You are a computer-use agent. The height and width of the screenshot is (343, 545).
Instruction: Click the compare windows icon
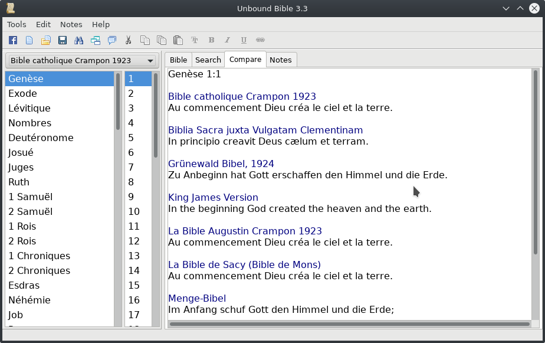(95, 40)
